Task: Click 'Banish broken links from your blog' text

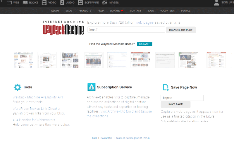Action: coord(39,113)
